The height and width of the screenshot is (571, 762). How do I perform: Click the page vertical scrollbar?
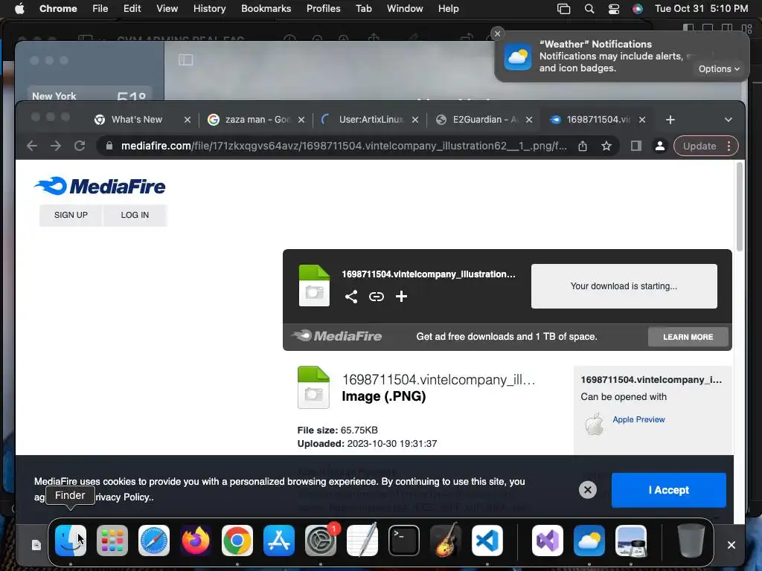pos(739,207)
